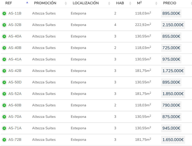Image resolution: width=192 pixels, height=146 pixels.
Task: Click green plus icon beside AS-40A
Action: pyautogui.click(x=4, y=36)
